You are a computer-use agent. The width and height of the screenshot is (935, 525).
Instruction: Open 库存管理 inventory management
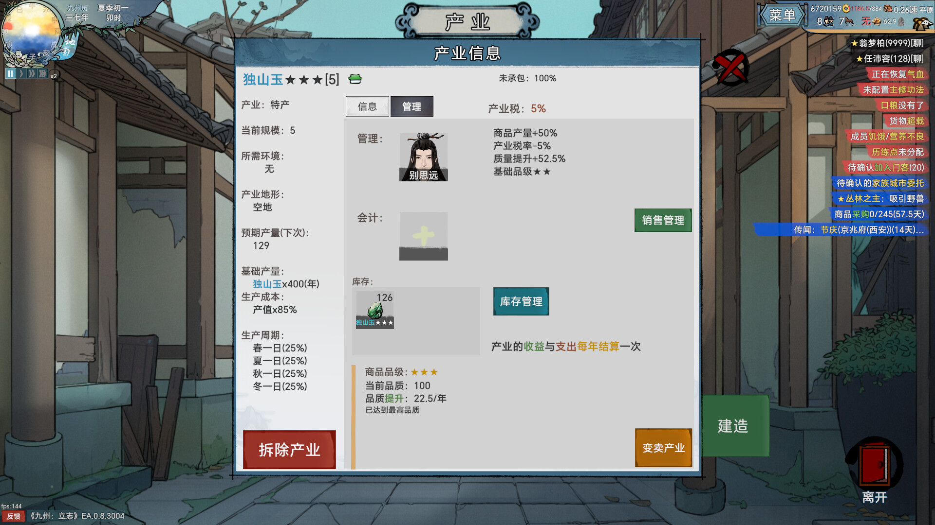pos(521,301)
